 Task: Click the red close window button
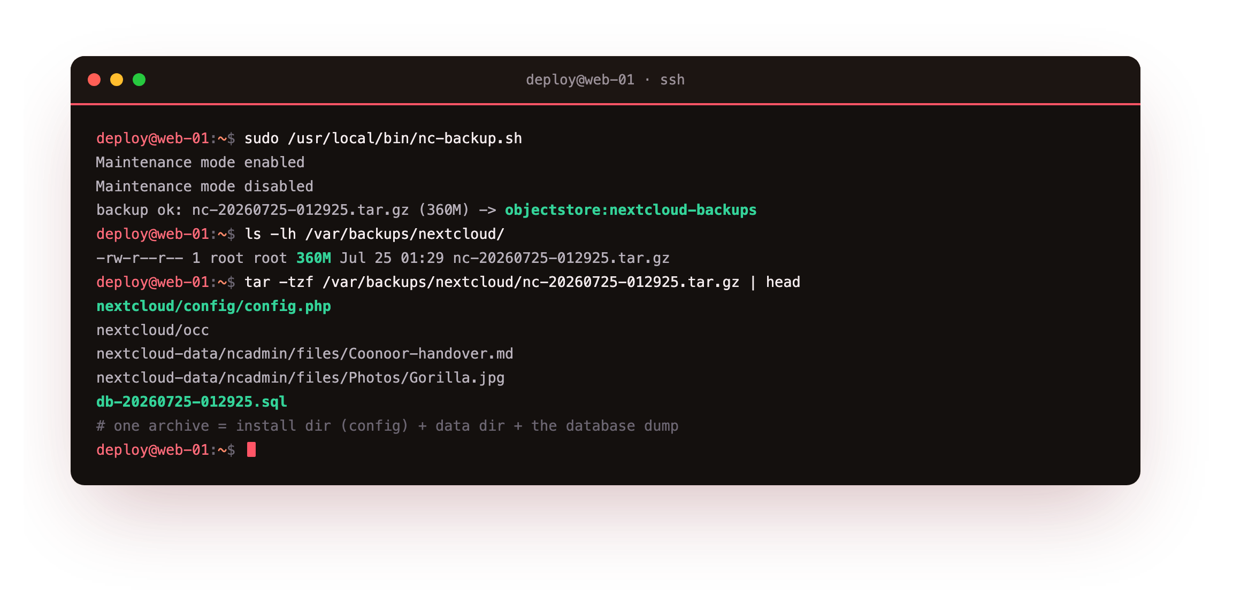tap(94, 80)
